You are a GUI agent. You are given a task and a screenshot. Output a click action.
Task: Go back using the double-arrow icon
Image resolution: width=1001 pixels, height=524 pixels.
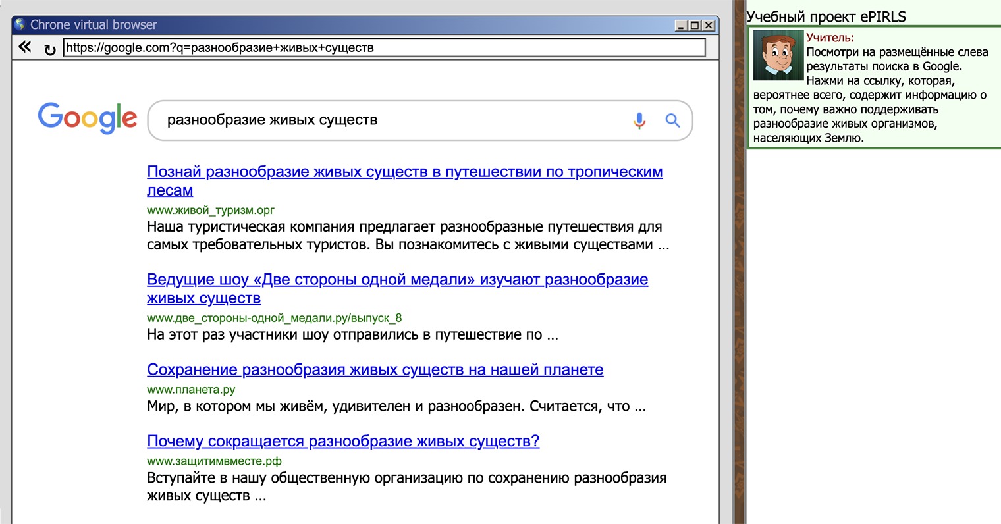click(x=24, y=47)
